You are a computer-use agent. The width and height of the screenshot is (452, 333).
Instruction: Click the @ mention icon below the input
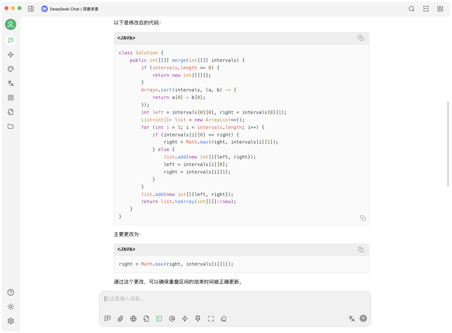tap(172, 318)
